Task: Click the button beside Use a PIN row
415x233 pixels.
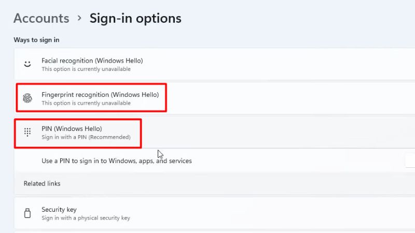Action: pos(410,161)
